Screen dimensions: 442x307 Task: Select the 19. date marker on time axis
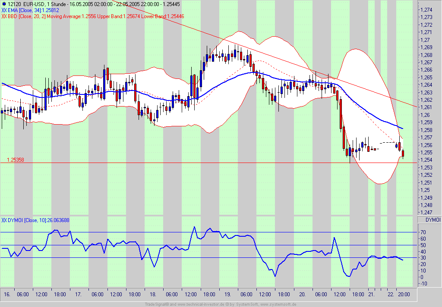[226, 294]
